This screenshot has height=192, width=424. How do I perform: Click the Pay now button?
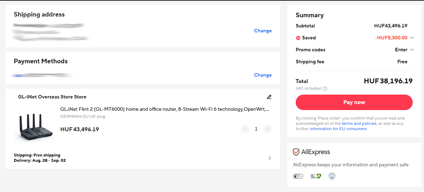click(354, 102)
